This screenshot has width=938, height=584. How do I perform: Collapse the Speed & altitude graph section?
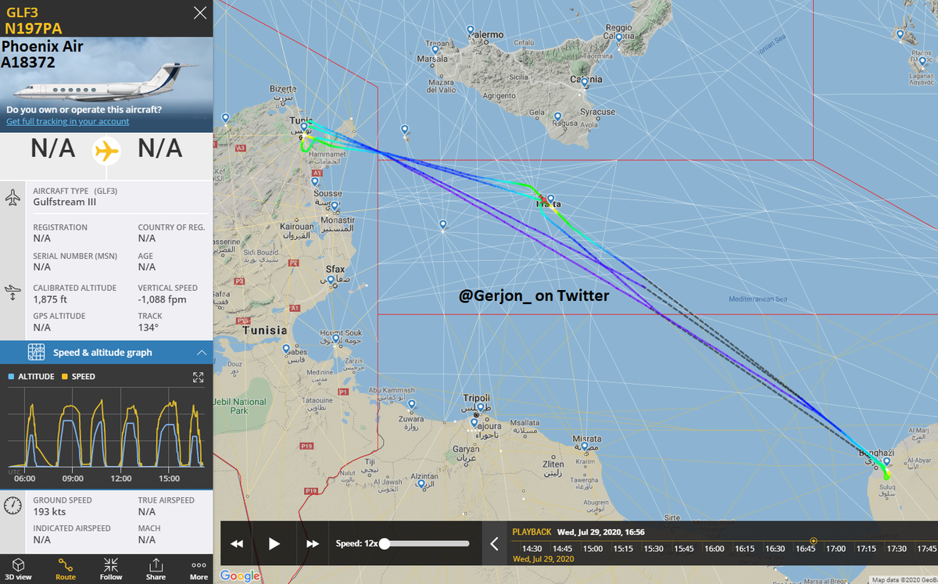(x=202, y=353)
